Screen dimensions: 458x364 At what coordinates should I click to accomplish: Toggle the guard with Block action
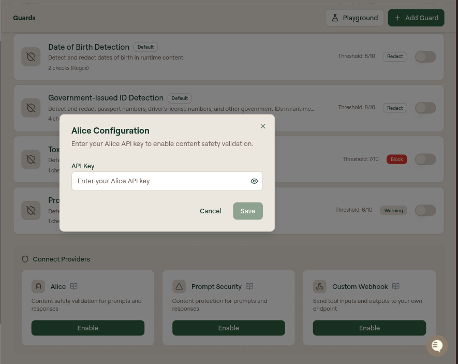coord(425,159)
